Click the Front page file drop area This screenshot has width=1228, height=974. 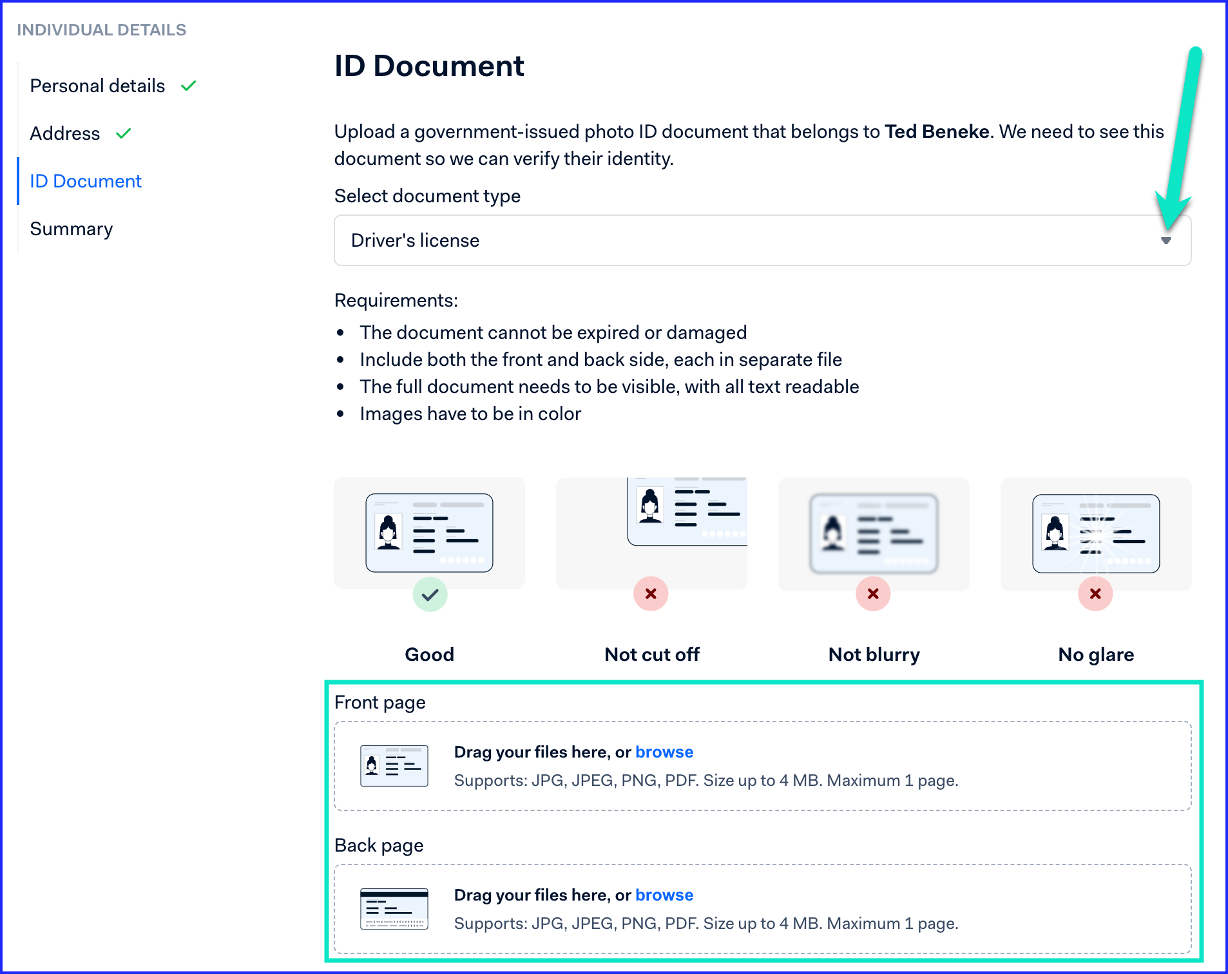(x=762, y=766)
